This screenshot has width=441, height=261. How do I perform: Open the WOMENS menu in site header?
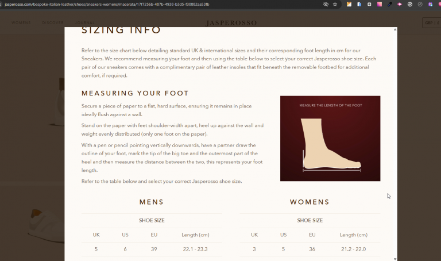[x=21, y=22]
